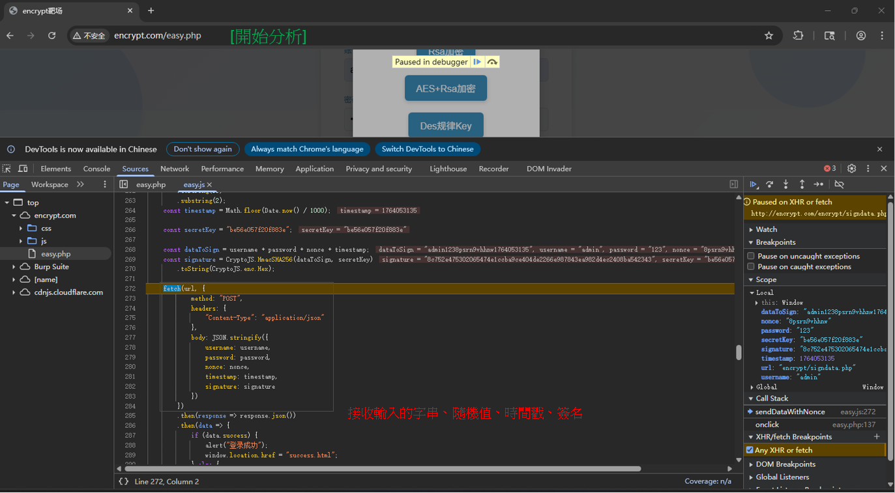Deactivate breakpoints icon
The height and width of the screenshot is (493, 895).
coord(840,184)
